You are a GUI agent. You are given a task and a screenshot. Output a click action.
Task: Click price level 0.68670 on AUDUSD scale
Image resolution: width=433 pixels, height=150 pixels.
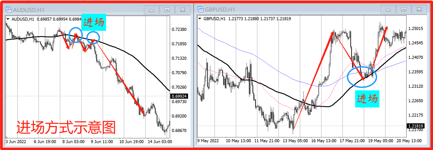click(179, 130)
